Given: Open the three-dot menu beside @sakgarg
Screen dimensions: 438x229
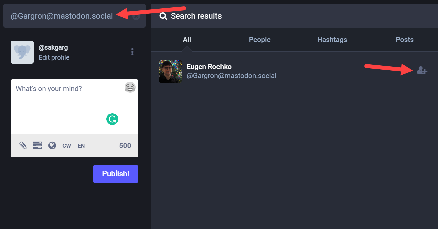Looking at the screenshot, I should click(132, 52).
